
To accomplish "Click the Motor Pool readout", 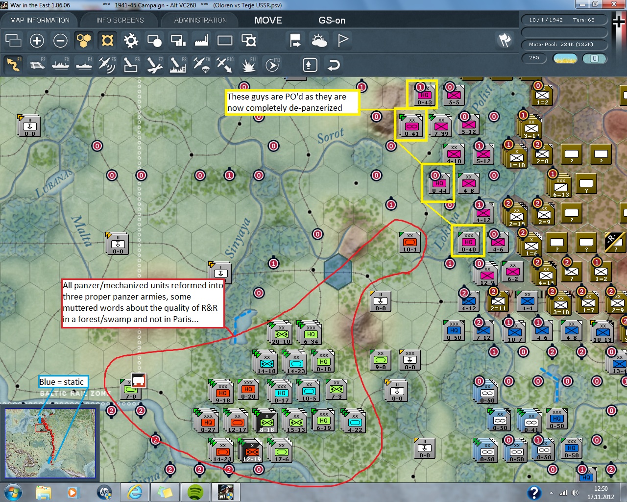I will (x=564, y=45).
